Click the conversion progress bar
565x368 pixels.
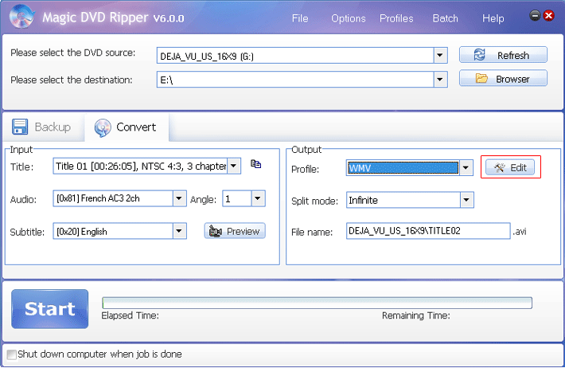pos(317,302)
